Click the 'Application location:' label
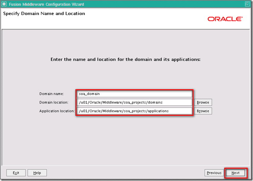 tap(57, 111)
